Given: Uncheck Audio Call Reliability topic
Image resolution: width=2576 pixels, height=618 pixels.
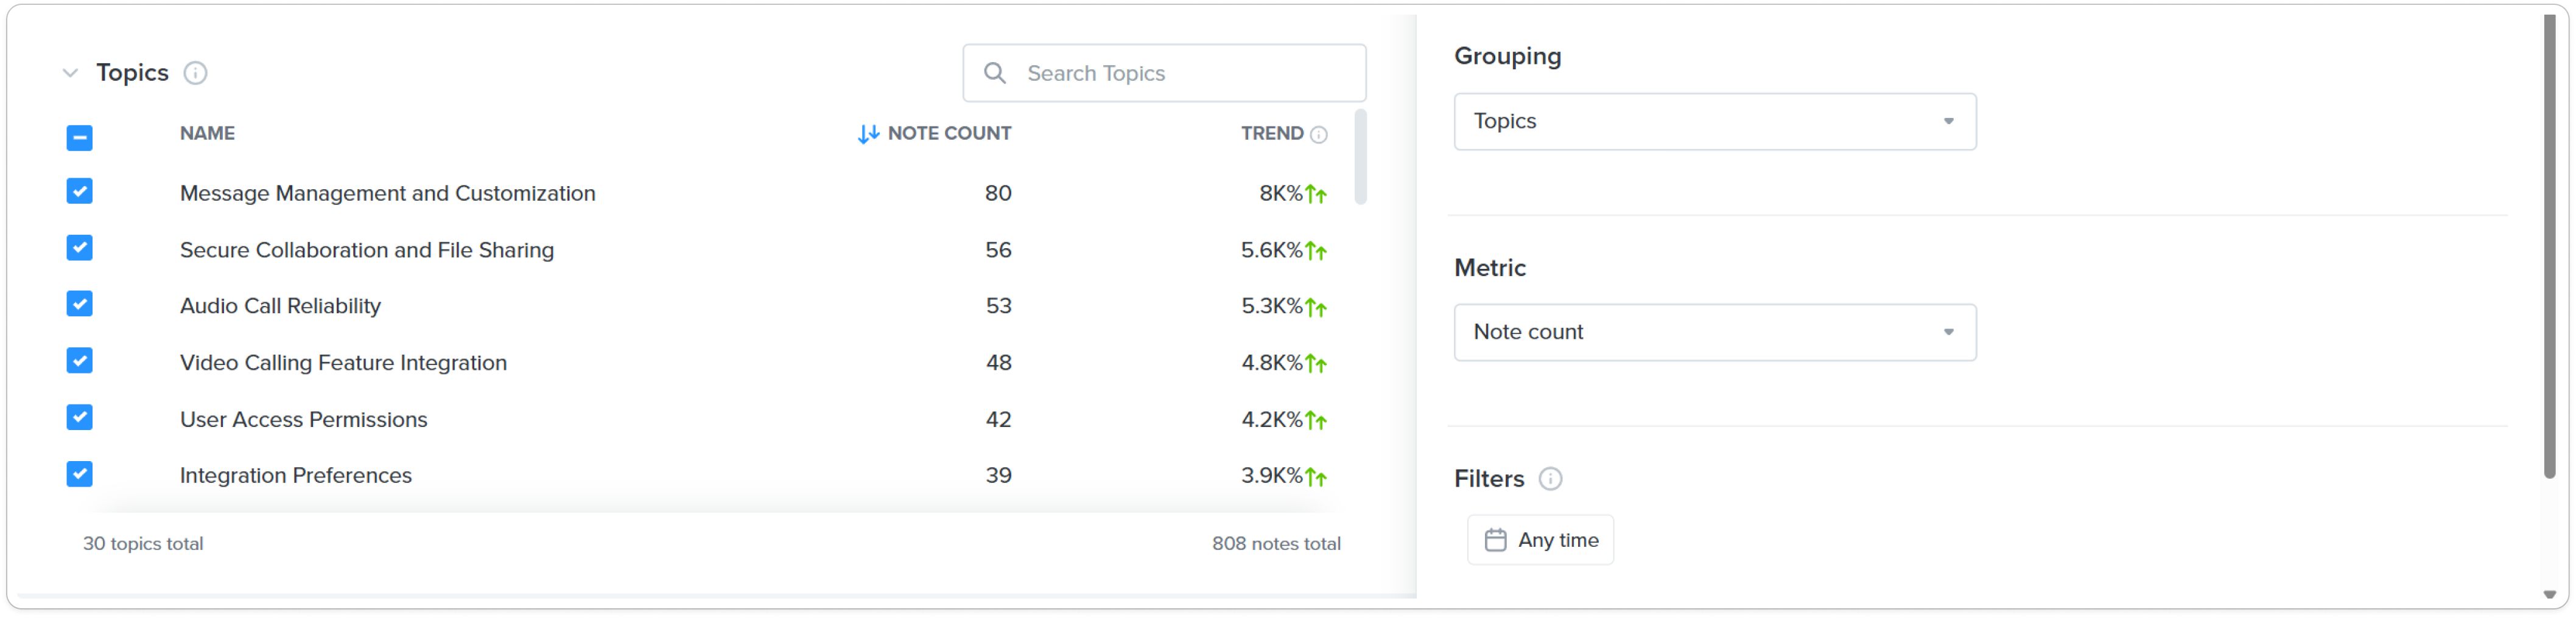Looking at the screenshot, I should tap(79, 305).
